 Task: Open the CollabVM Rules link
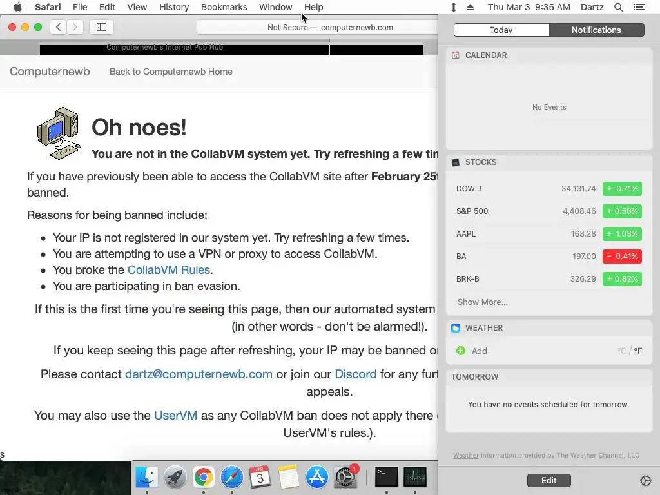pyautogui.click(x=169, y=270)
